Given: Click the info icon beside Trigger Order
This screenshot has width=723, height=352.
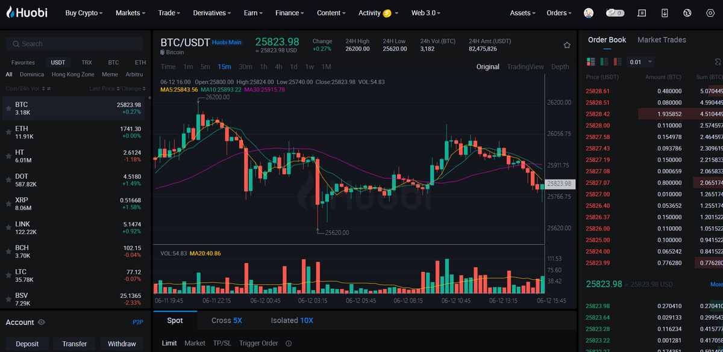Looking at the screenshot, I should point(289,344).
